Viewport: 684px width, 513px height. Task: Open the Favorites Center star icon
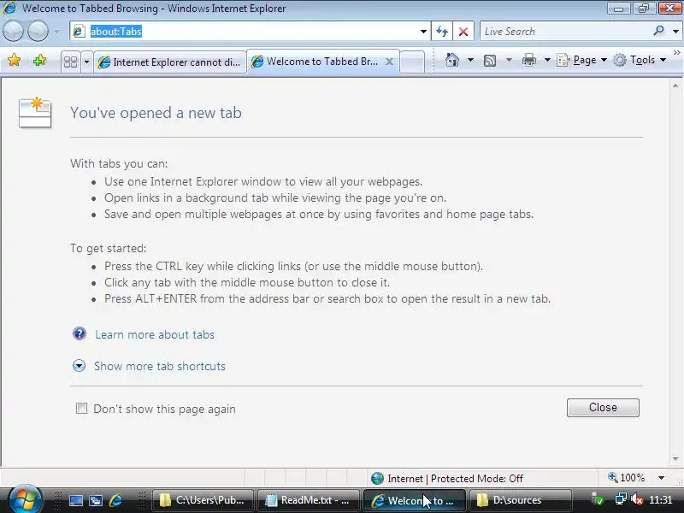(14, 60)
